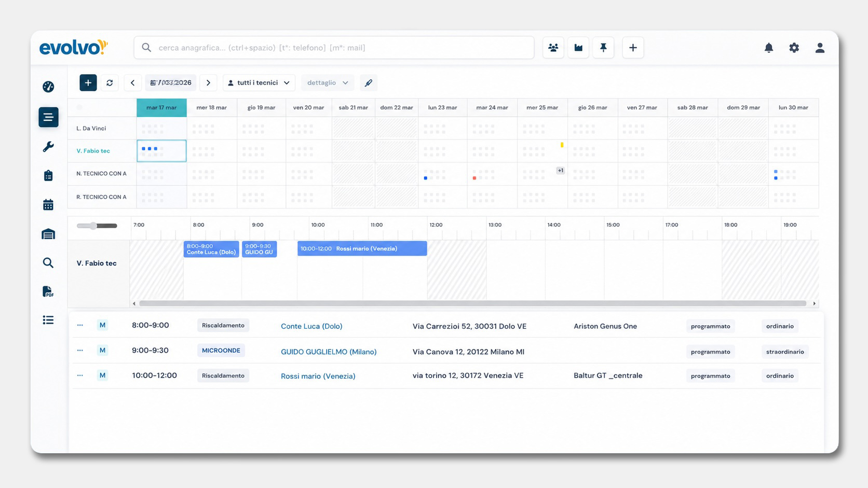Click the rocket icon in planner toolbar
The image size is (868, 488).
369,83
